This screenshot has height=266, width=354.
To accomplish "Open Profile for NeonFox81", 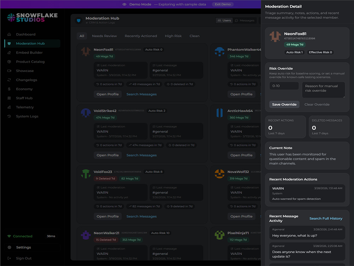I will point(108,94).
